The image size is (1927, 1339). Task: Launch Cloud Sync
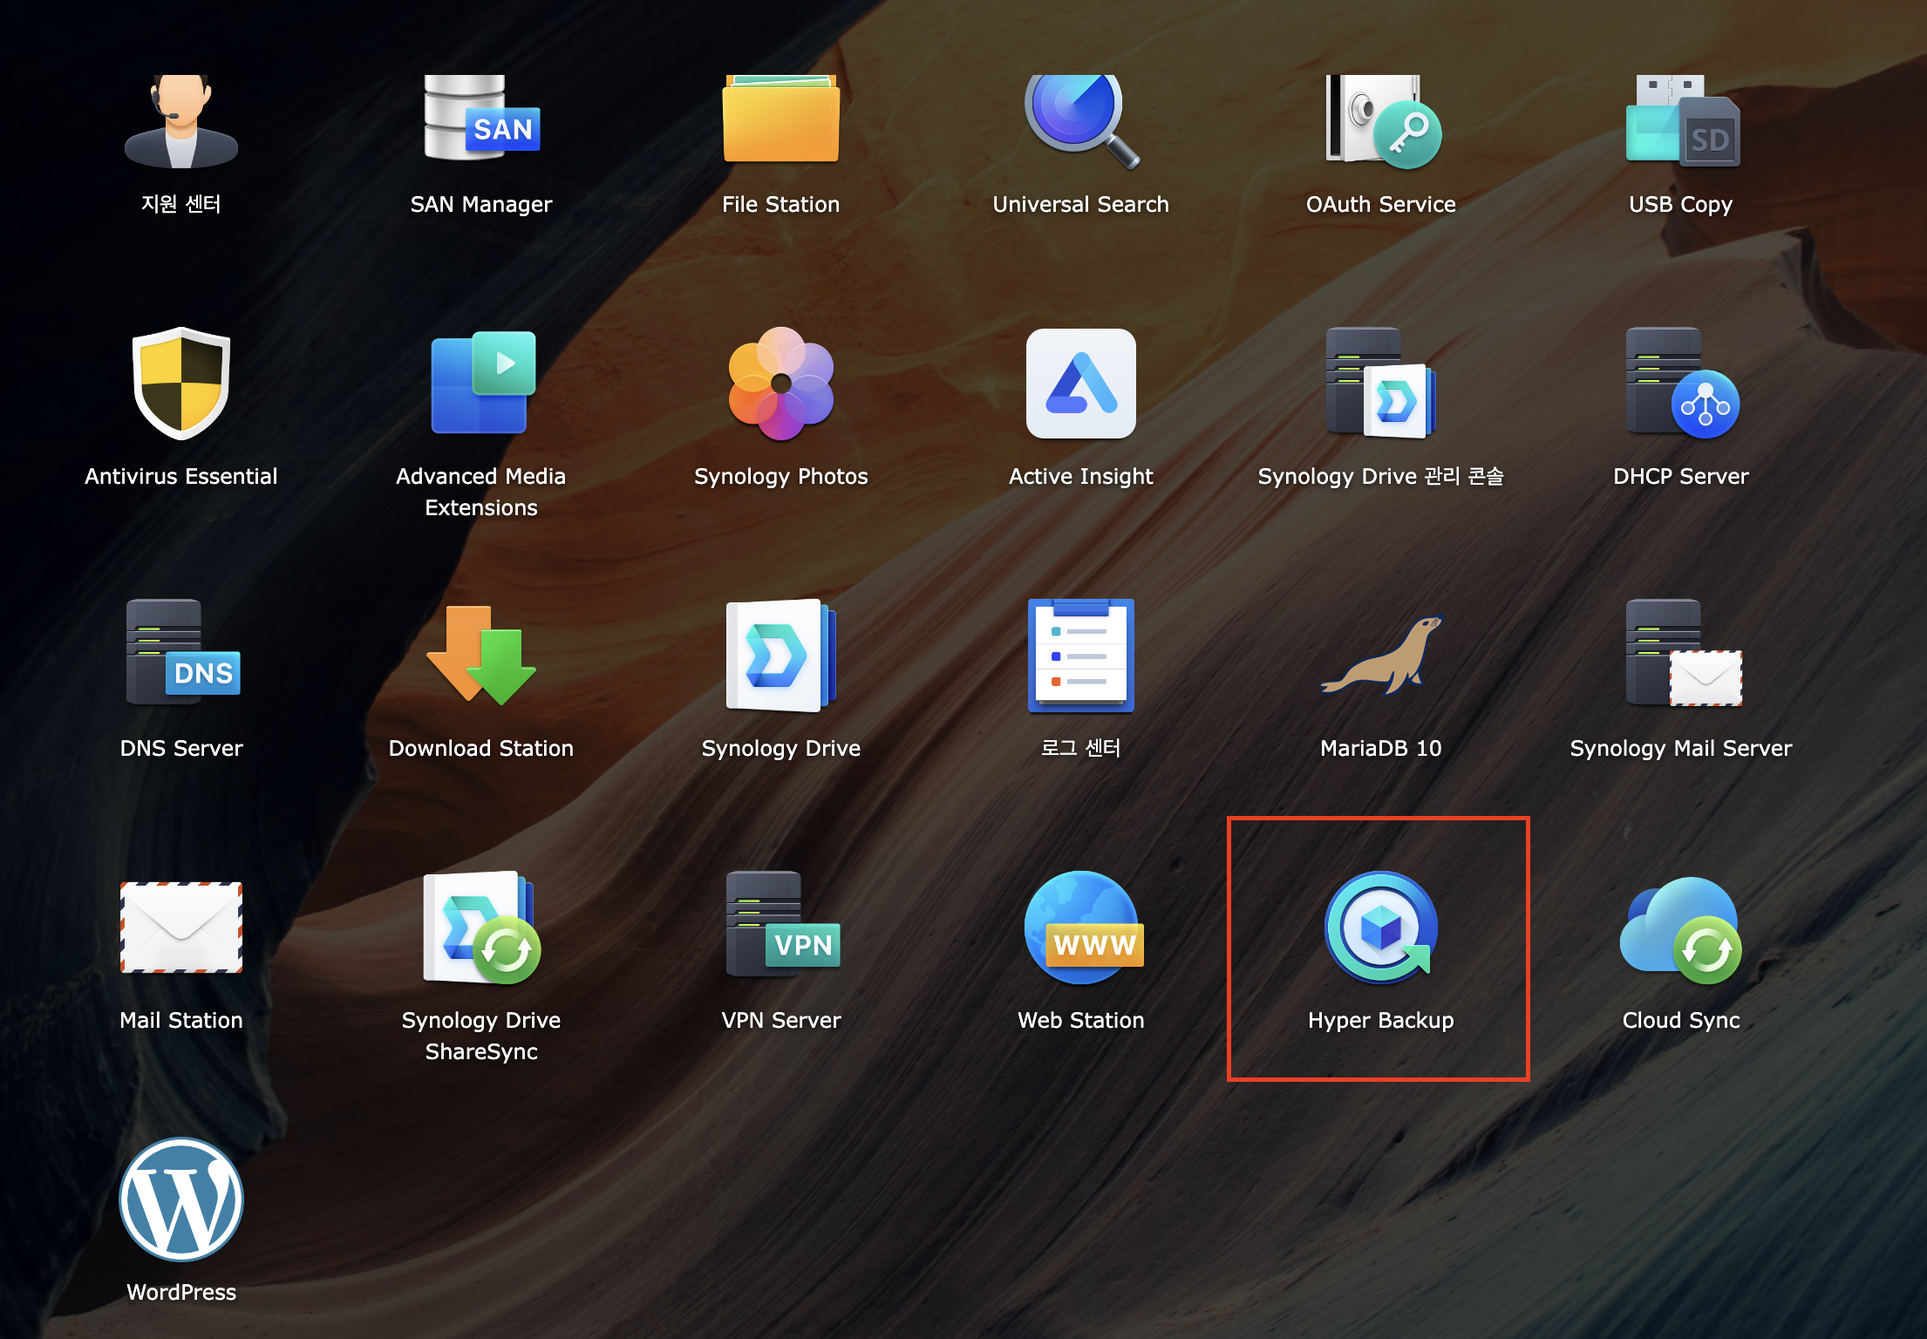[1680, 929]
